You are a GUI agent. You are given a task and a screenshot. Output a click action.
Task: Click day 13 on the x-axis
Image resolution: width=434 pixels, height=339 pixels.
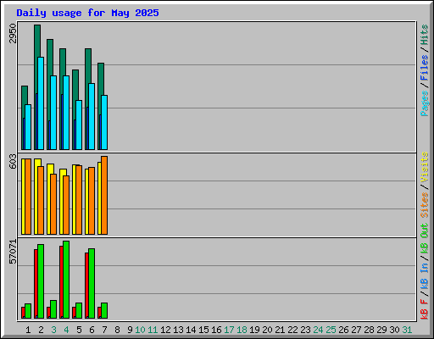178,330
